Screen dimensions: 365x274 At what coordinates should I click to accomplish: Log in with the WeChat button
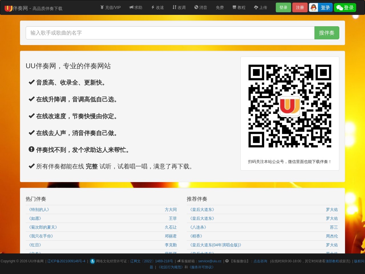coord(345,7)
